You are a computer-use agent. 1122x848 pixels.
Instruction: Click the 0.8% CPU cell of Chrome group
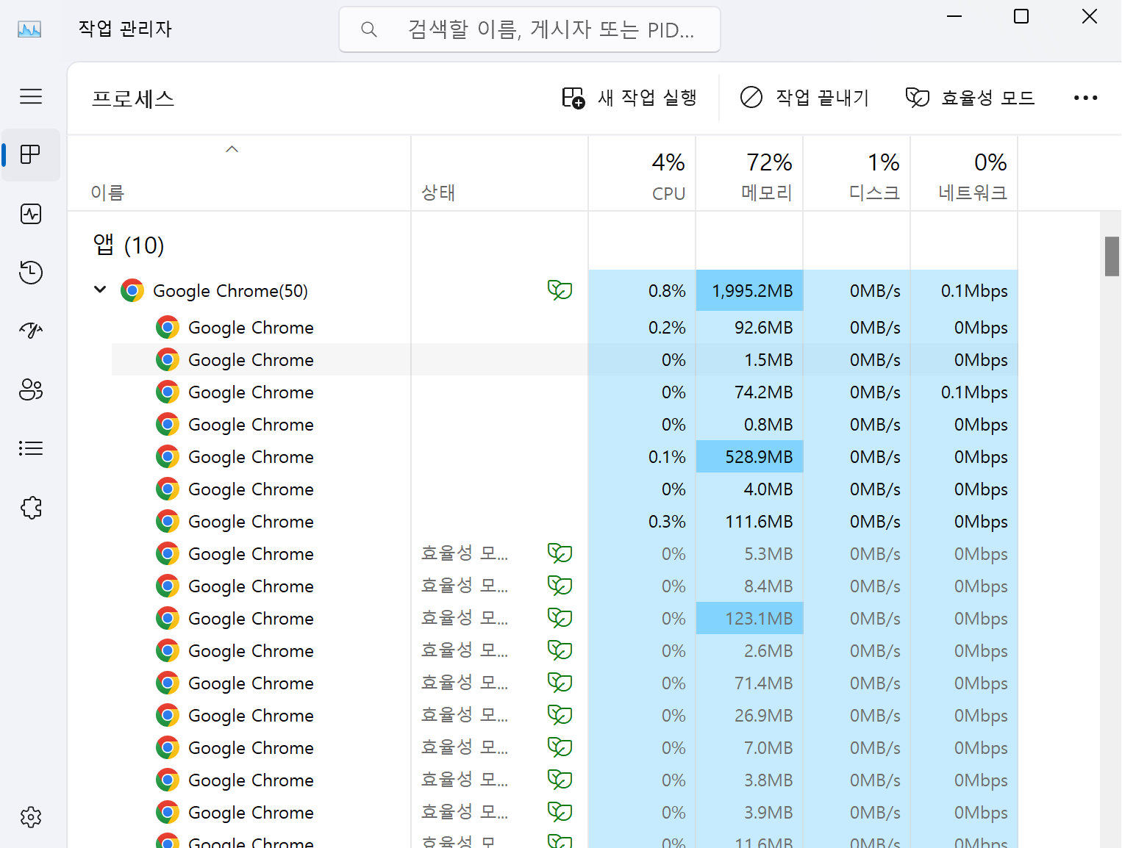point(642,290)
